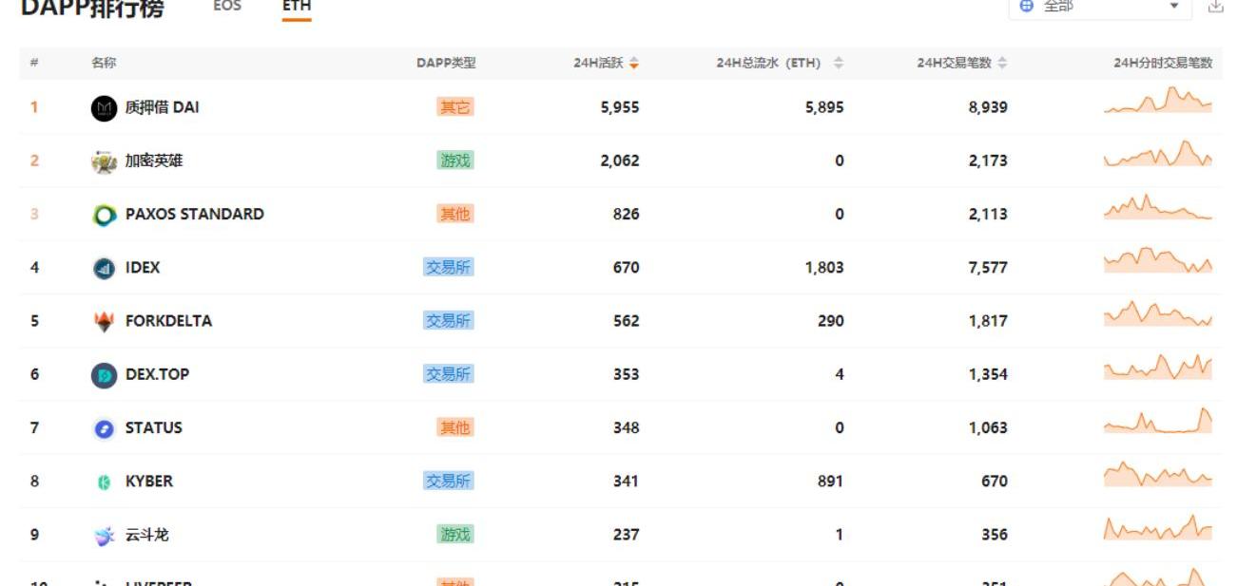Click the 8,939 transaction count value
Viewport: 1237px width, 586px height.
988,107
